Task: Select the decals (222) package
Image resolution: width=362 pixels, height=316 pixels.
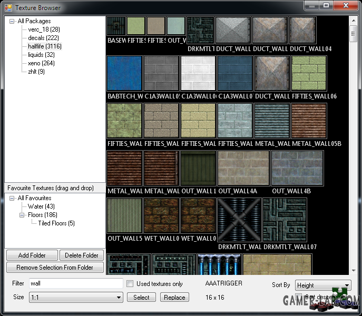Action: tap(43, 38)
